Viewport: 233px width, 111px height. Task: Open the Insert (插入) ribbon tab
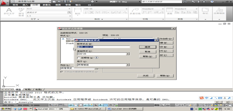click(x=25, y=5)
